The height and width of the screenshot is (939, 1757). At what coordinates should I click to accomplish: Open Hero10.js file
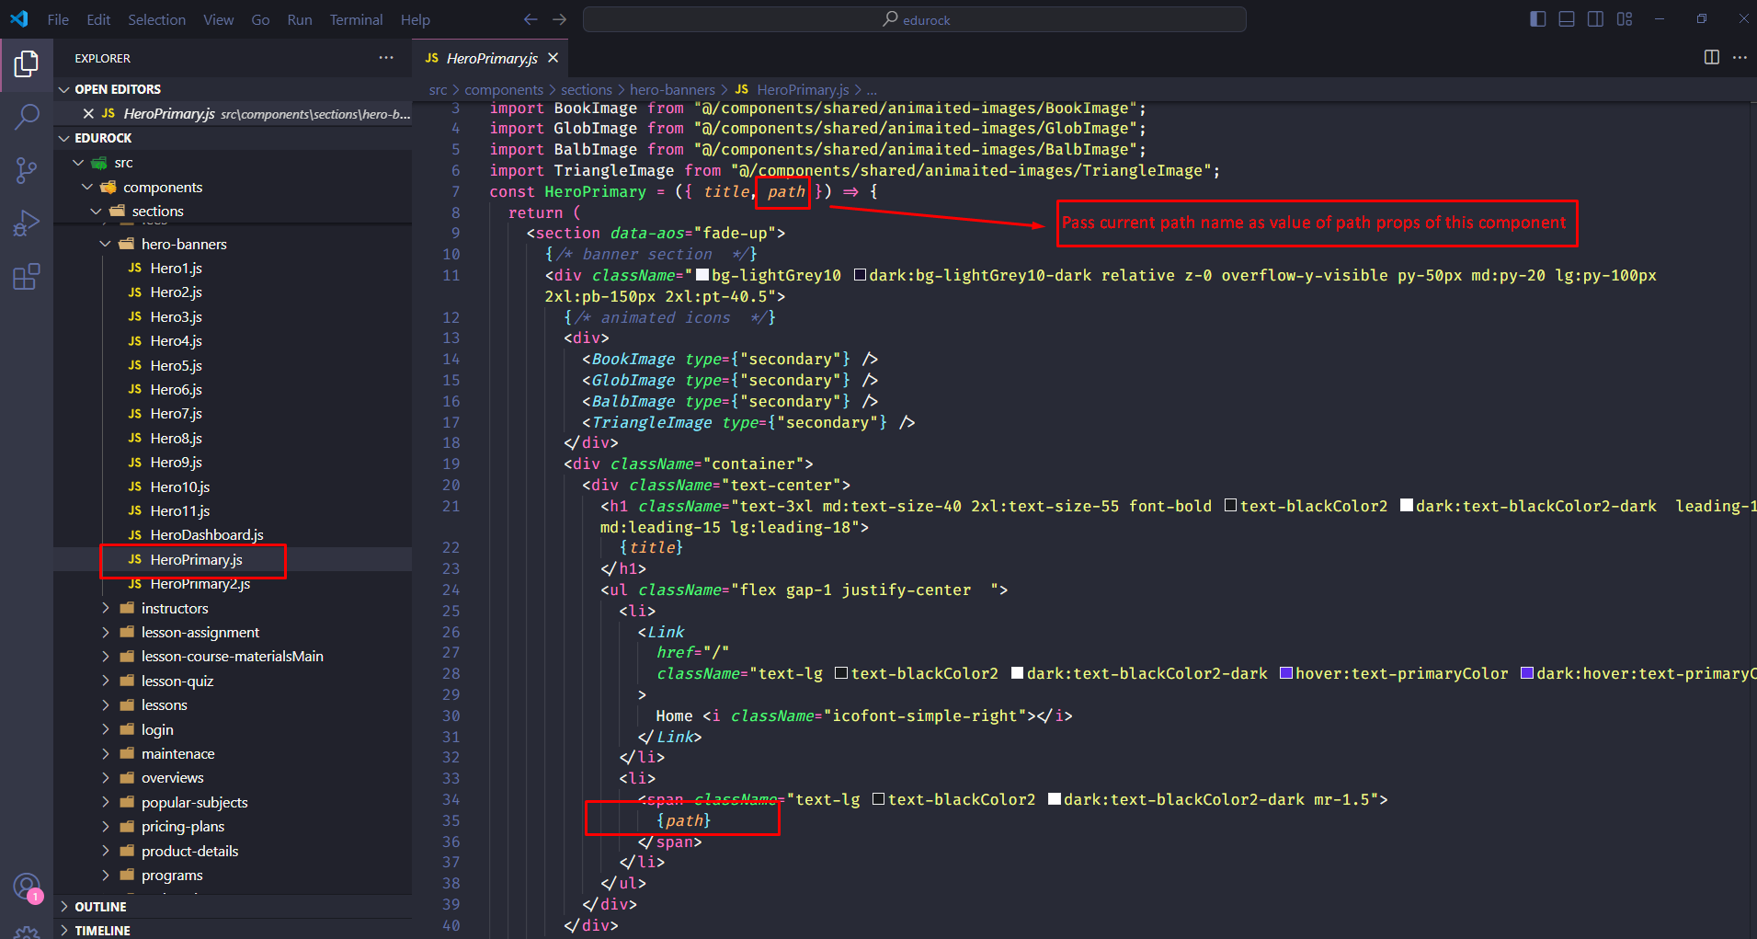click(x=233, y=487)
